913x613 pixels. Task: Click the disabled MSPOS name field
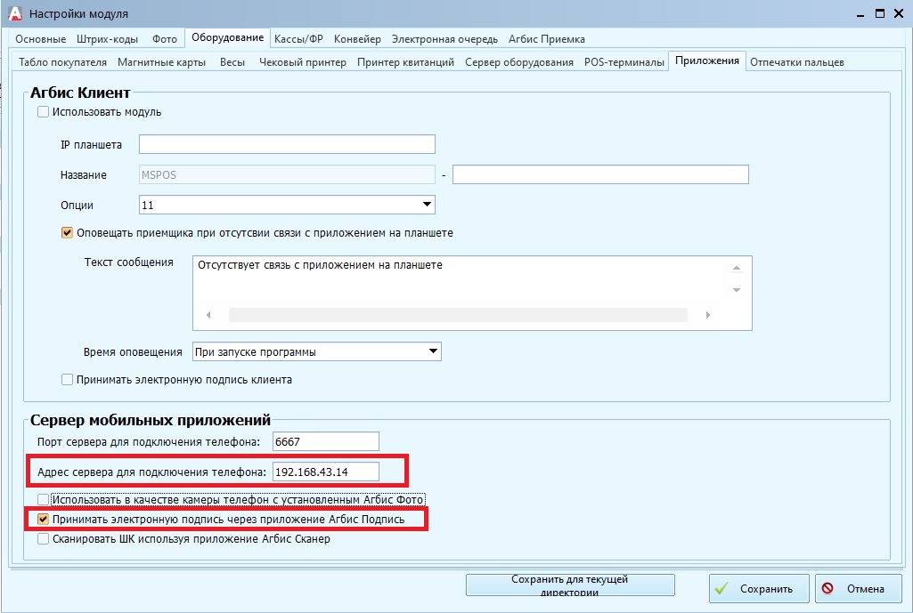pyautogui.click(x=287, y=174)
